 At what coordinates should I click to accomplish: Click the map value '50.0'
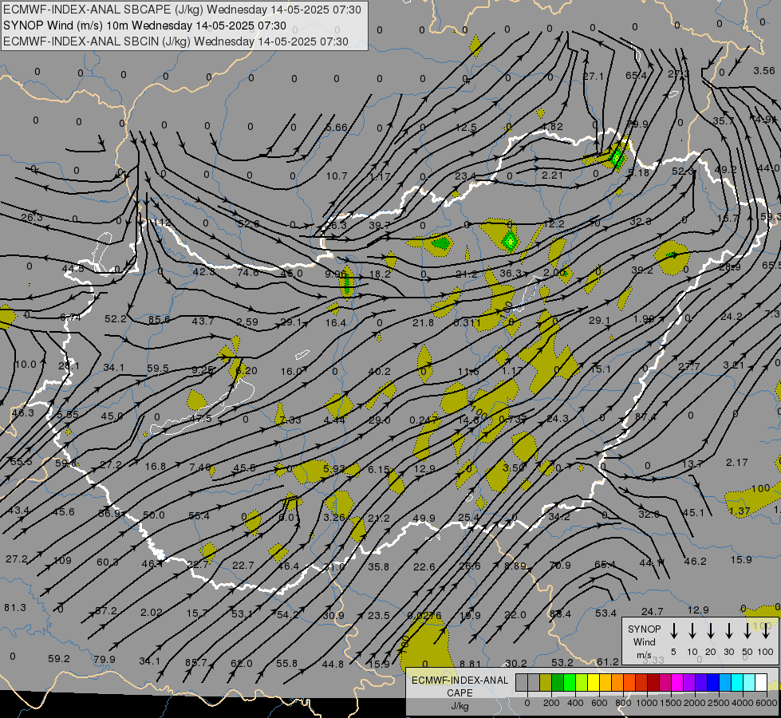coord(153,515)
